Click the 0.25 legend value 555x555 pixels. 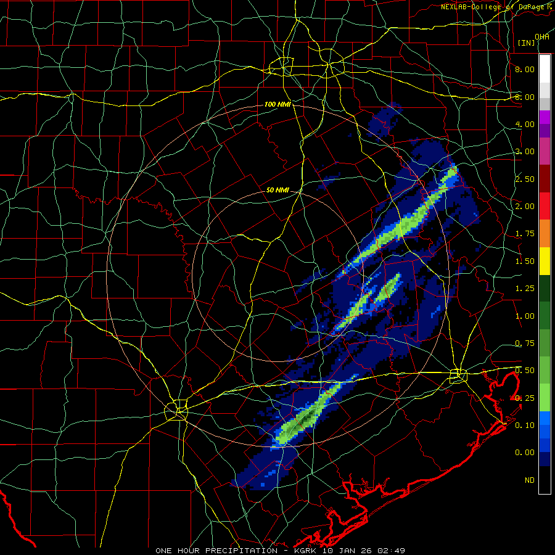(525, 398)
